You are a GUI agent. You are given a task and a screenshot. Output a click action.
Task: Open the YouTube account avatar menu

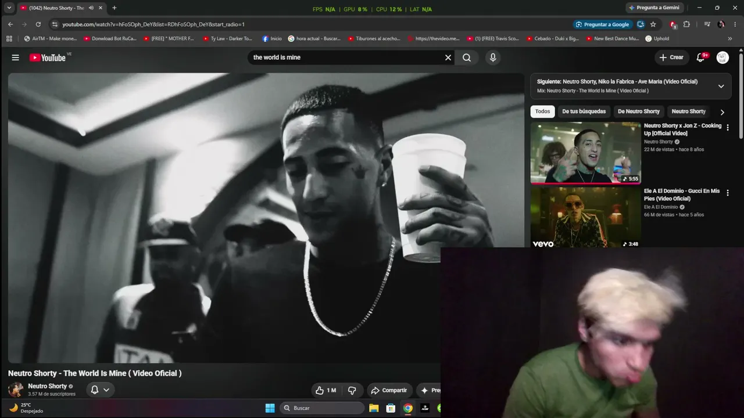(x=722, y=57)
